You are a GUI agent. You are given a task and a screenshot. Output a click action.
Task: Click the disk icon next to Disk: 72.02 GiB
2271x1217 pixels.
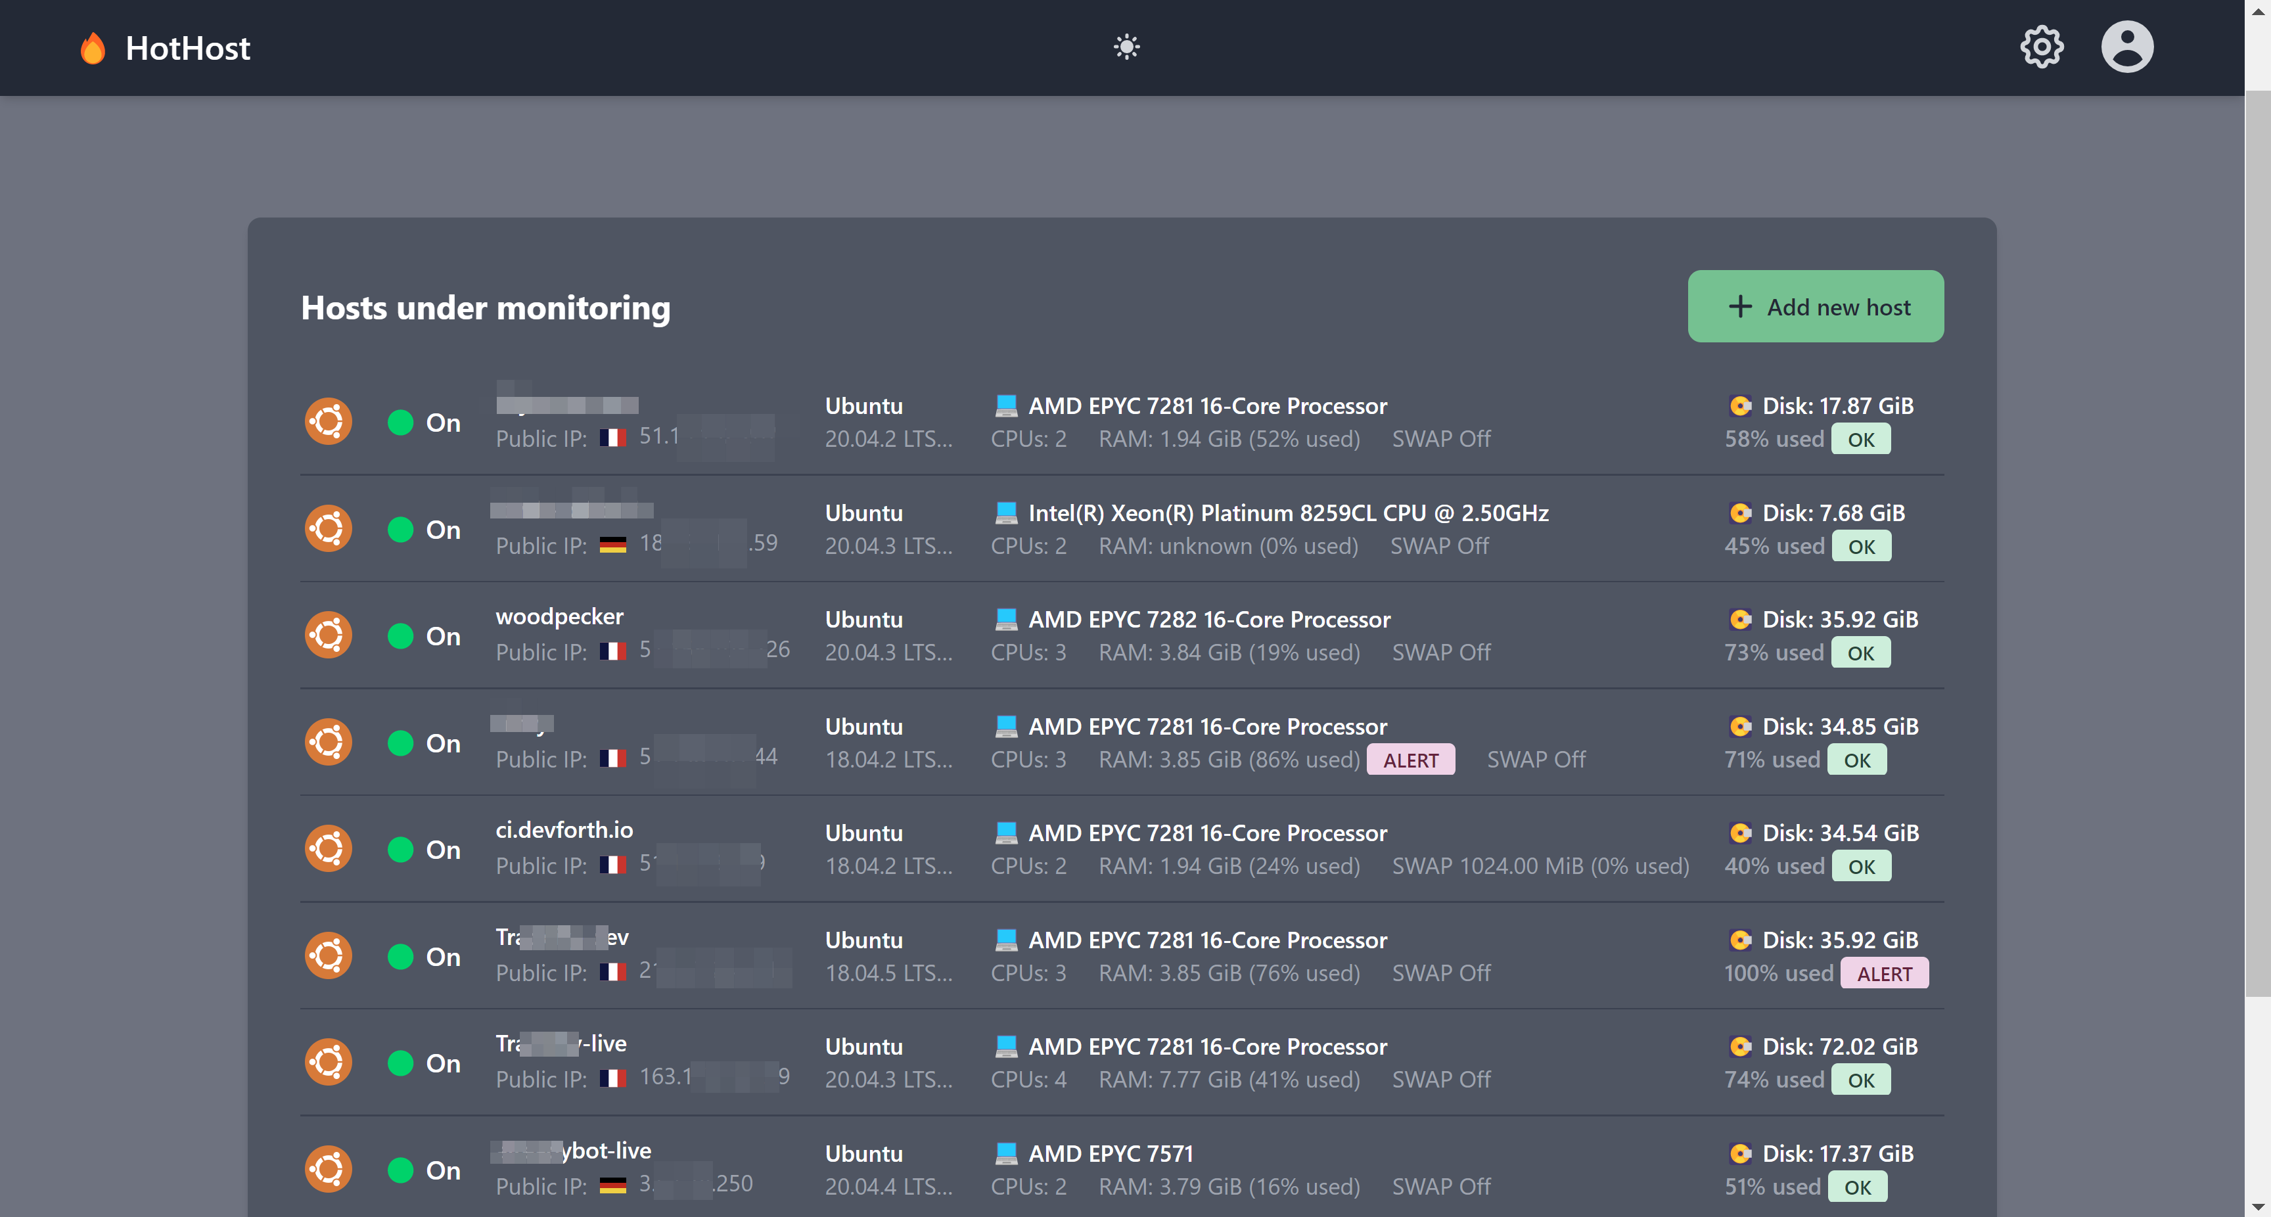[1740, 1047]
